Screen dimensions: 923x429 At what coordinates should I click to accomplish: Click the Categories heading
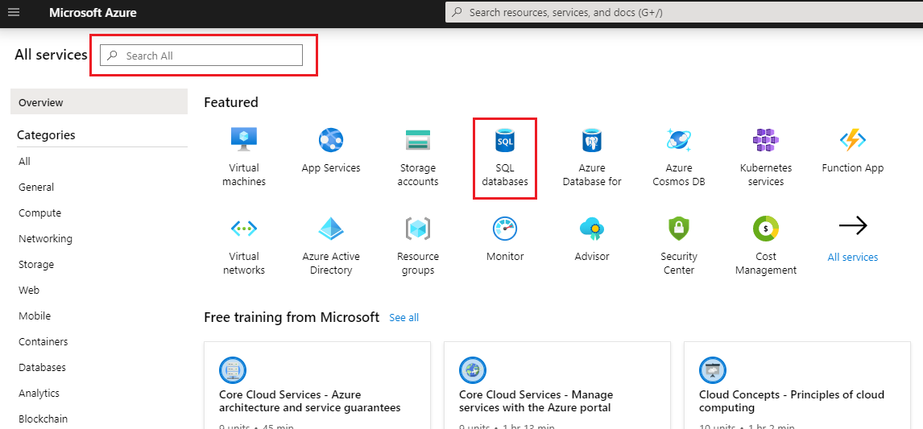pyautogui.click(x=47, y=134)
